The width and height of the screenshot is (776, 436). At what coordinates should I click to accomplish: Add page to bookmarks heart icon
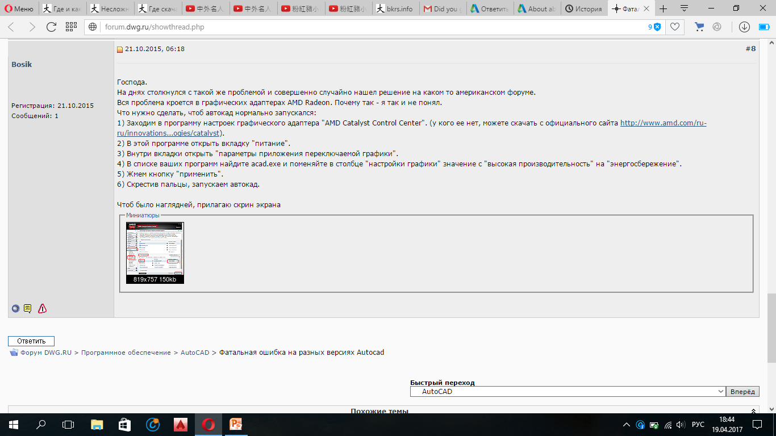point(675,27)
